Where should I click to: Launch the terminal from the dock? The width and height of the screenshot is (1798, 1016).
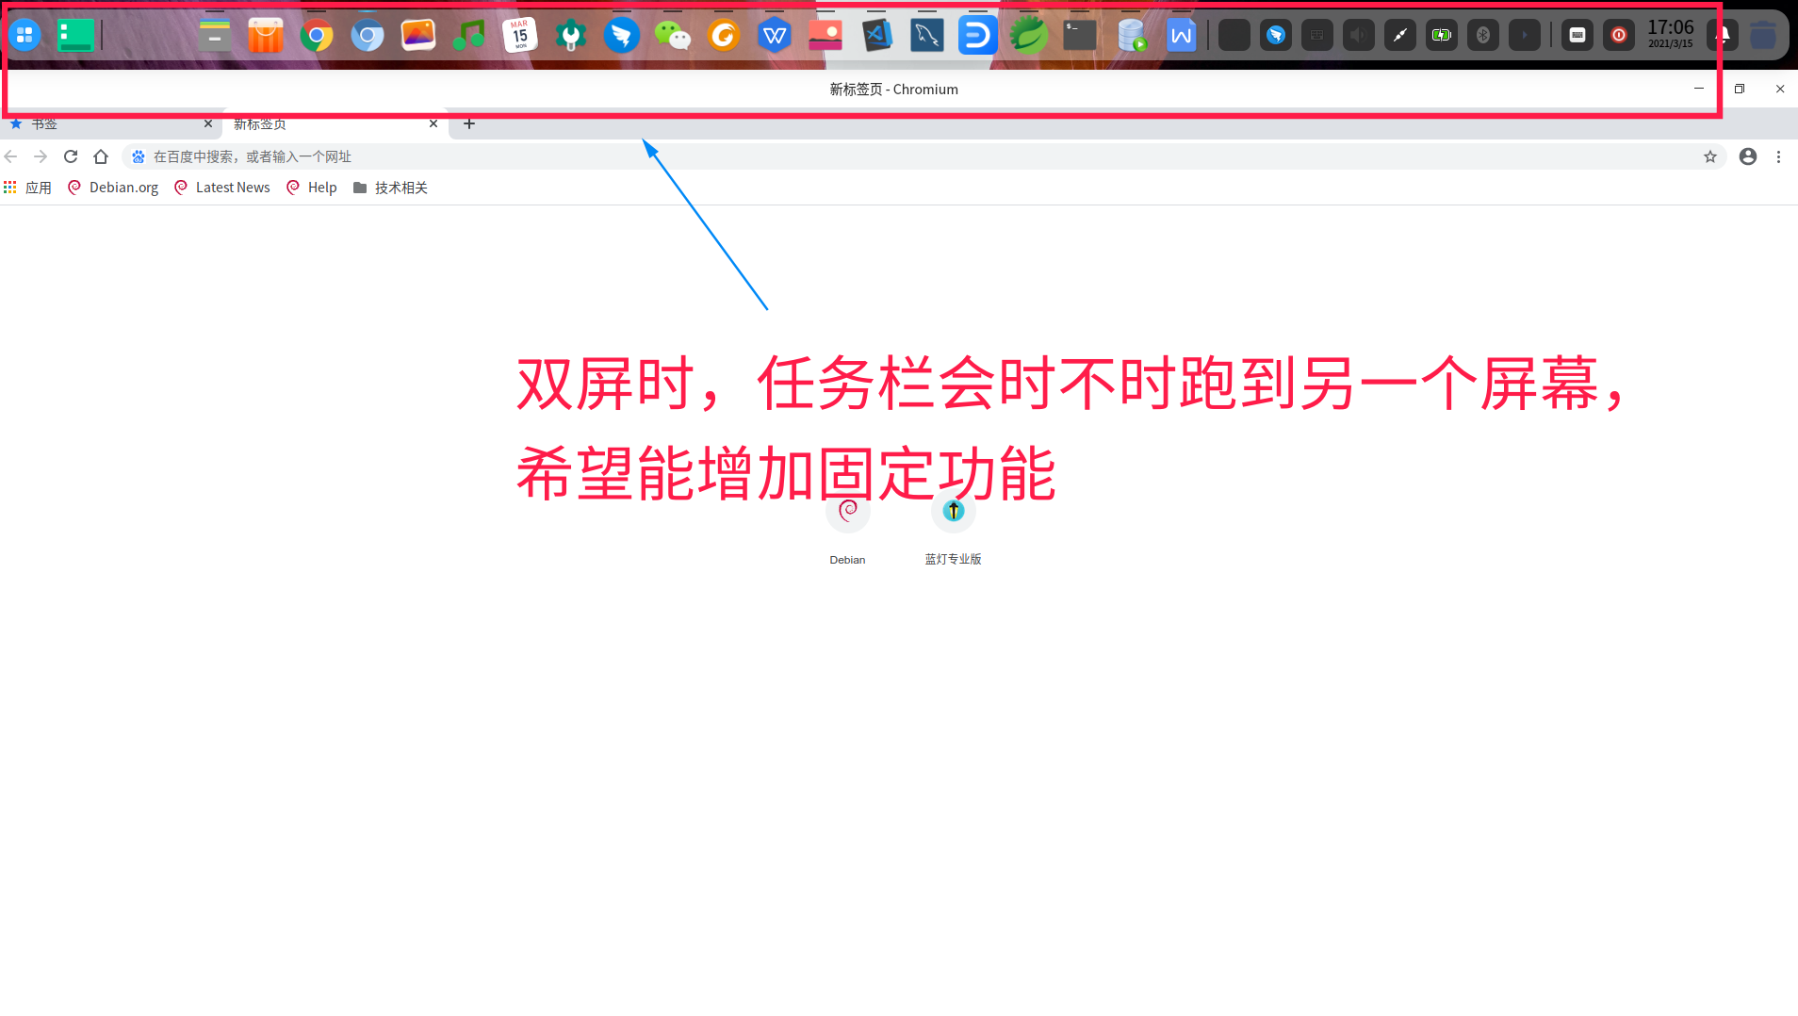click(1080, 36)
